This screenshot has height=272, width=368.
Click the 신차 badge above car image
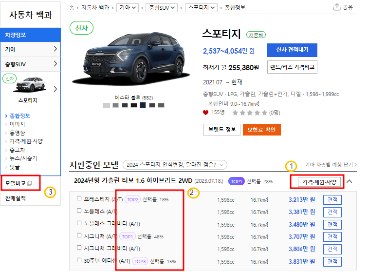click(81, 28)
